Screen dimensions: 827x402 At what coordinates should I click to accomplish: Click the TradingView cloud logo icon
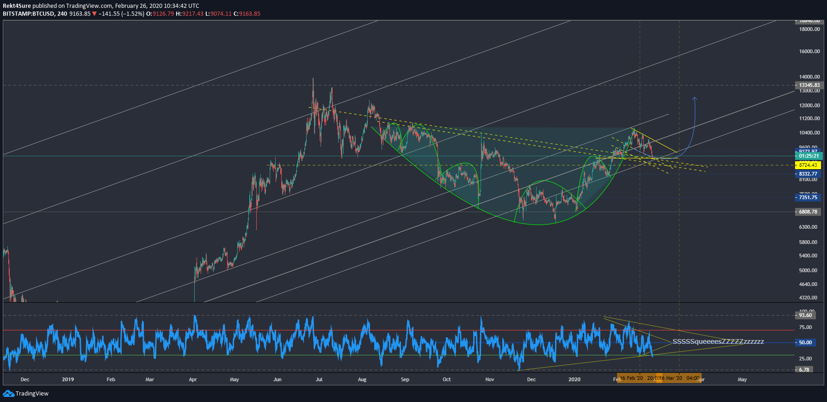pyautogui.click(x=8, y=393)
